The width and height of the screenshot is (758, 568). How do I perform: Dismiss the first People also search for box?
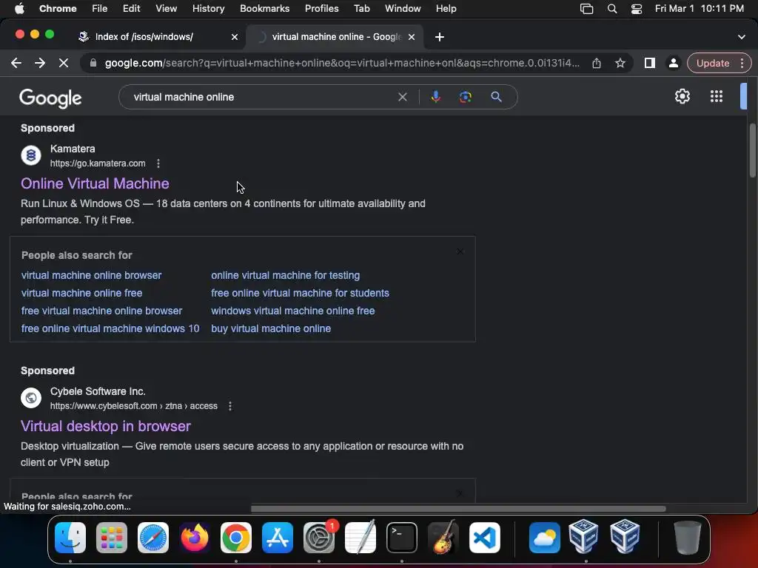[460, 251]
